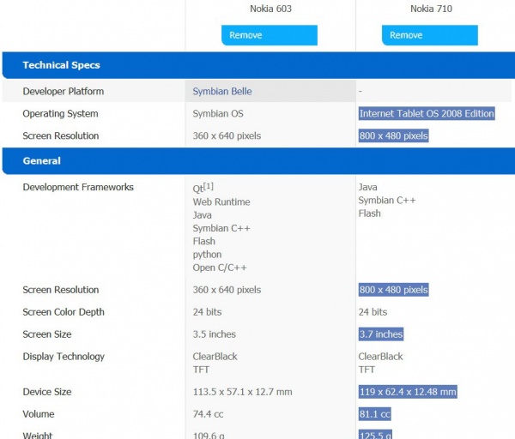Click the Nokia 603 column title

(269, 9)
